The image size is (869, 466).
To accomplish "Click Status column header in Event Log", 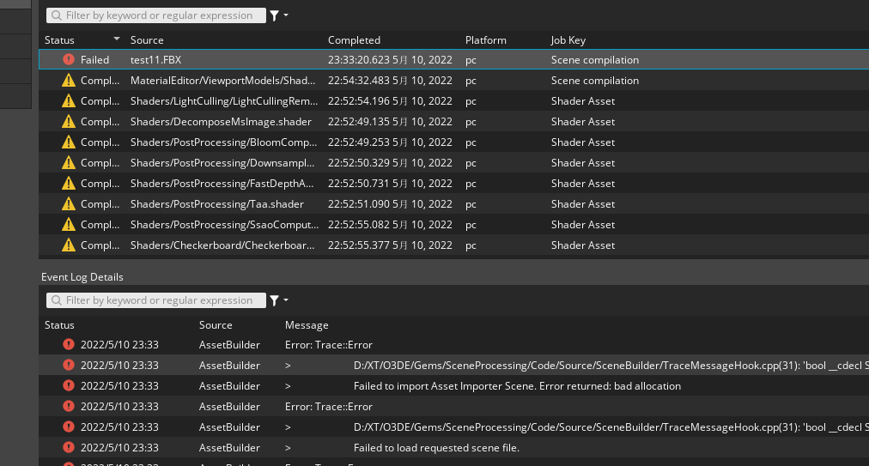I will point(59,324).
